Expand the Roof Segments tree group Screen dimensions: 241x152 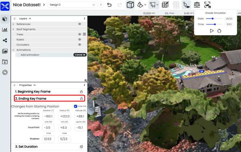coord(13,29)
